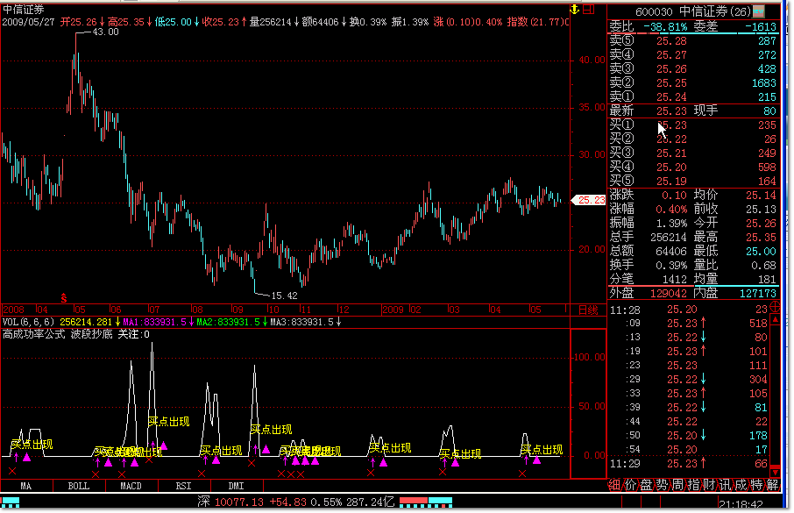Image resolution: width=794 pixels, height=513 pixels.
Task: Click the red window layout icon
Action: [588, 9]
